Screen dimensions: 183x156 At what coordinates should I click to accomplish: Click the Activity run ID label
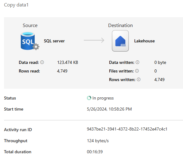pyautogui.click(x=18, y=130)
